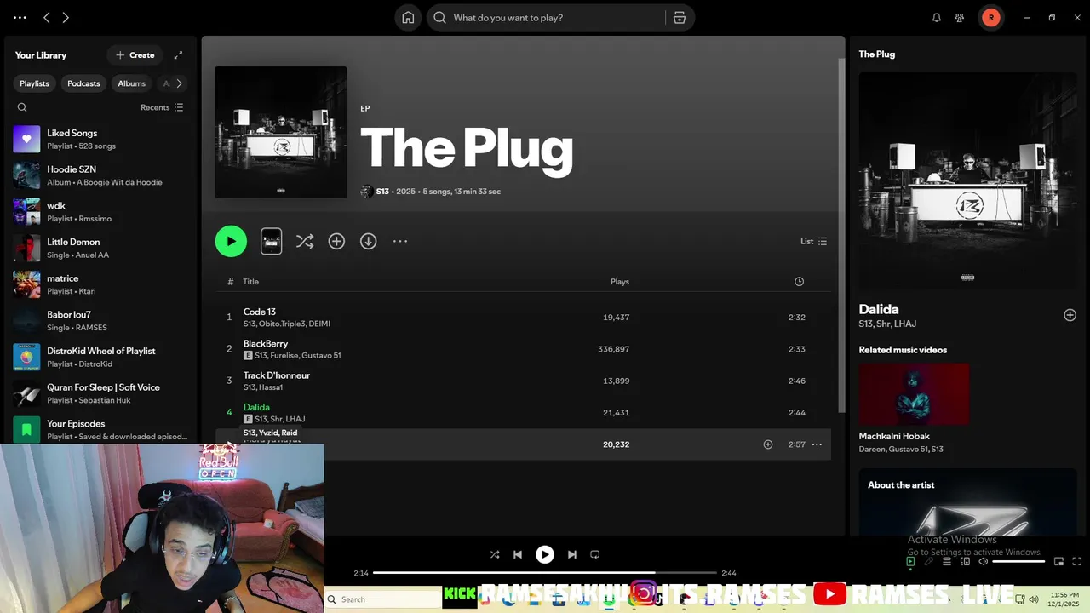Open DistroKid Wheel of Playlist

tap(100, 357)
